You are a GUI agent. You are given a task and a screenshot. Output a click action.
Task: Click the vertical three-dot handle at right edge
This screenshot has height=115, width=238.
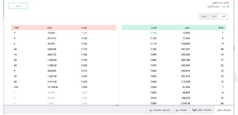(234, 48)
